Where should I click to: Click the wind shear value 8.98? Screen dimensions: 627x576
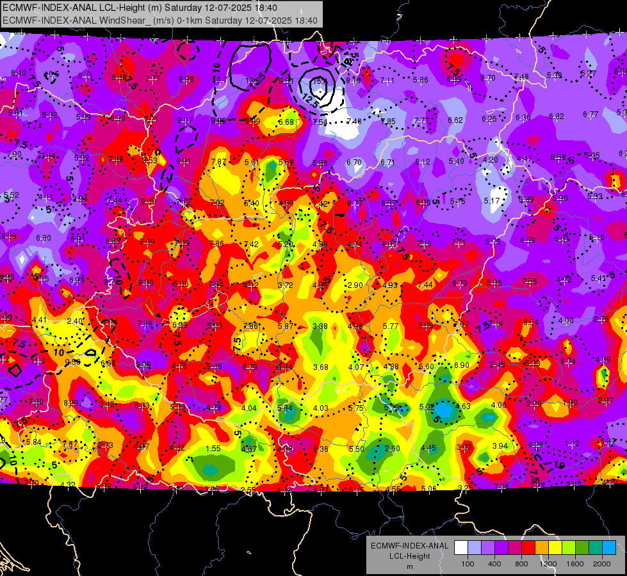(x=186, y=79)
